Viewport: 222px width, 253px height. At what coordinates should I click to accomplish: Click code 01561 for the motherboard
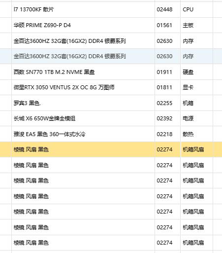coord(167,25)
